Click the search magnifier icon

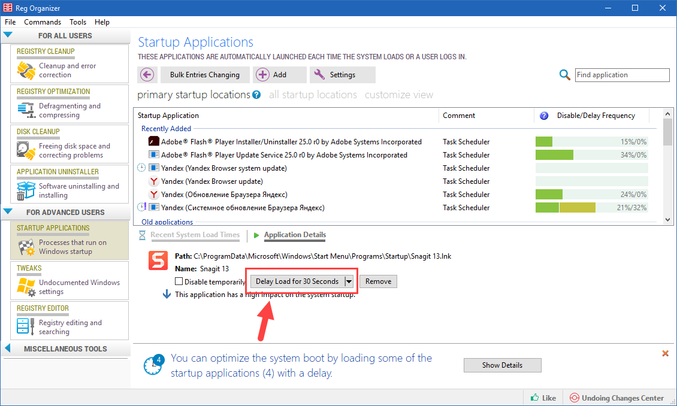[x=564, y=74]
